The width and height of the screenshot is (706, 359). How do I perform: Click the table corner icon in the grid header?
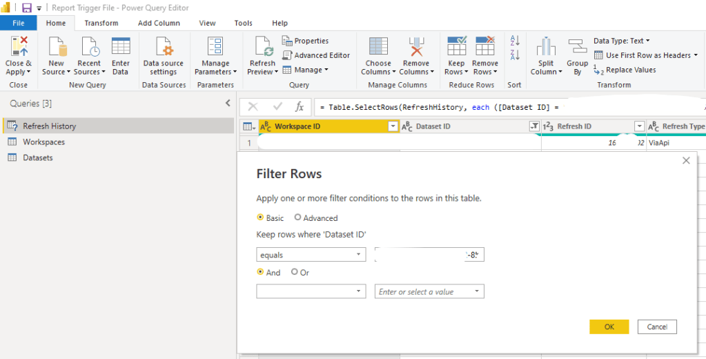[x=249, y=126]
